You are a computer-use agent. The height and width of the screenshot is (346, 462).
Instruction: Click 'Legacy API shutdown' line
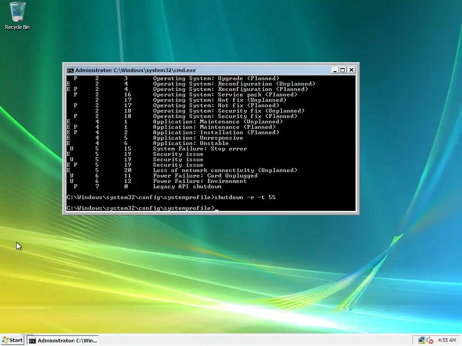pos(187,187)
